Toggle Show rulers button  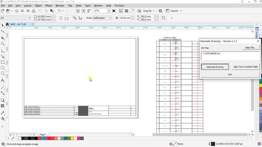(121, 11)
